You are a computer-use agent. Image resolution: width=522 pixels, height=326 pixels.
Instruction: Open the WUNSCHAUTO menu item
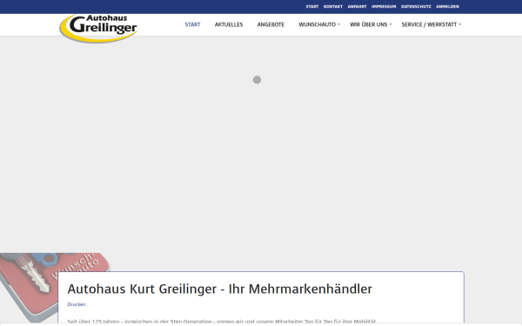317,24
